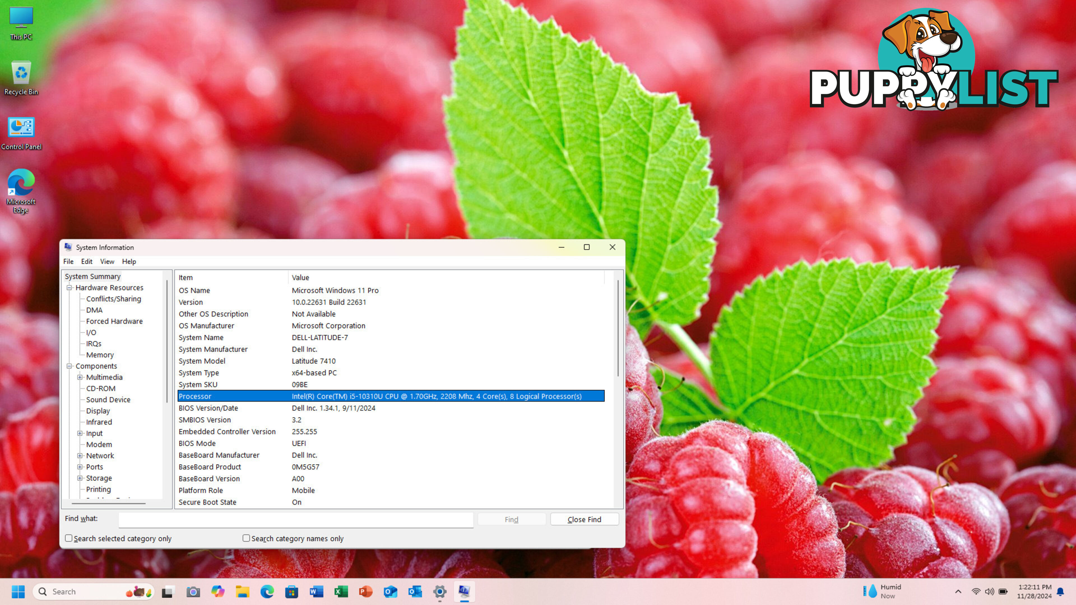Click the Find what input field
This screenshot has height=605, width=1076.
(296, 520)
